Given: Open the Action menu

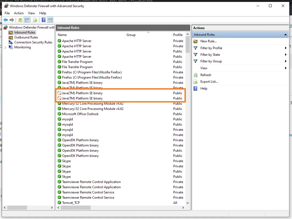Looking at the screenshot, I should click(x=19, y=13).
